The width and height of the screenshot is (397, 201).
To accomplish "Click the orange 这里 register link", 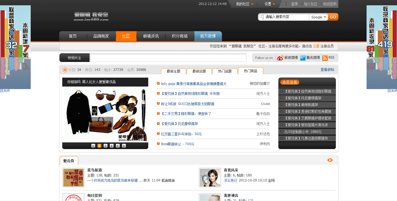I will click(x=316, y=46).
